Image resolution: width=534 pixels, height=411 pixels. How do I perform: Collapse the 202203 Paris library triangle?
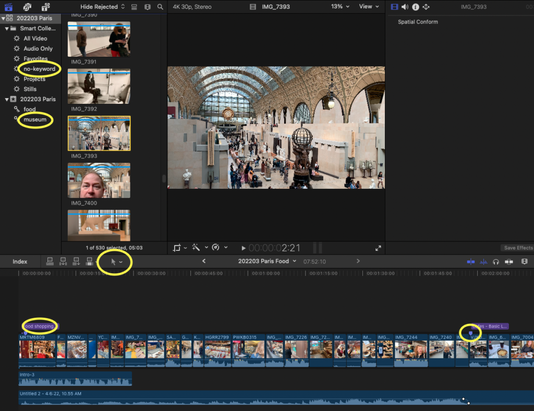[3, 18]
